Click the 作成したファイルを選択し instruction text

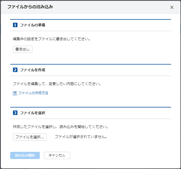coord(34,127)
